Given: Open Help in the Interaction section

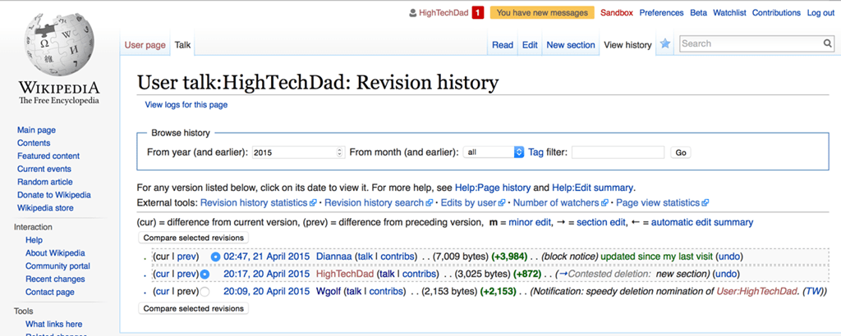Looking at the screenshot, I should coord(34,240).
